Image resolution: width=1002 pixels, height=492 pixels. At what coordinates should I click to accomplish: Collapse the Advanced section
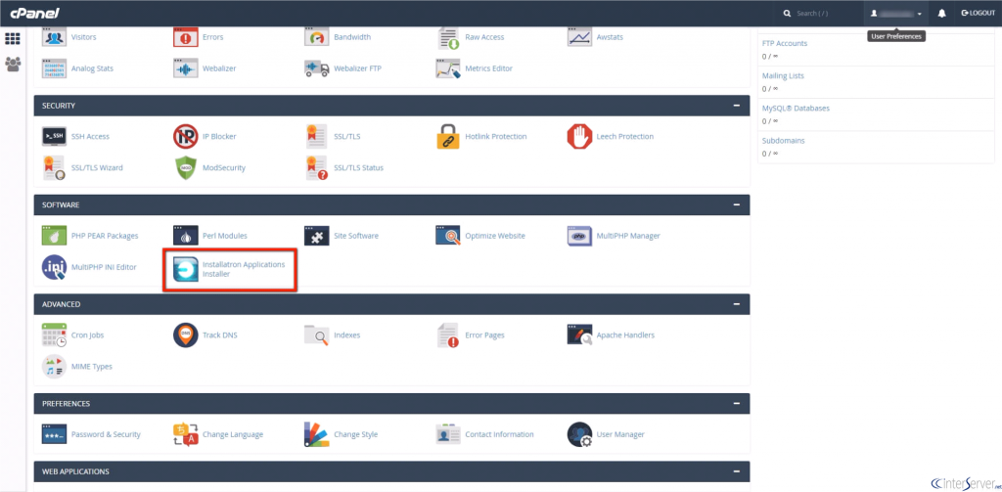(736, 304)
